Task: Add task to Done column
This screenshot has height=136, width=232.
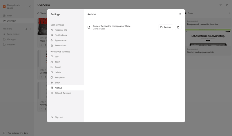Action: [230, 13]
